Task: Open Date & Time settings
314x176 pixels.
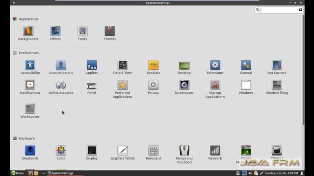Action: click(123, 67)
